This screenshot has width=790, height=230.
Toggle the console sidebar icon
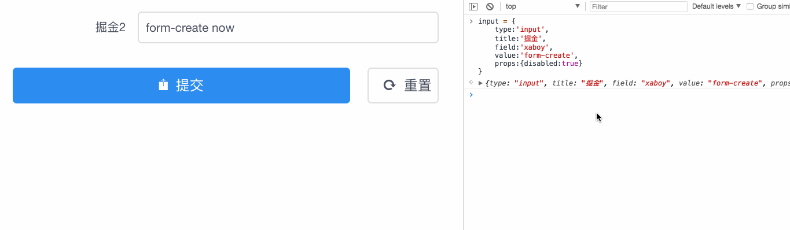click(473, 6)
